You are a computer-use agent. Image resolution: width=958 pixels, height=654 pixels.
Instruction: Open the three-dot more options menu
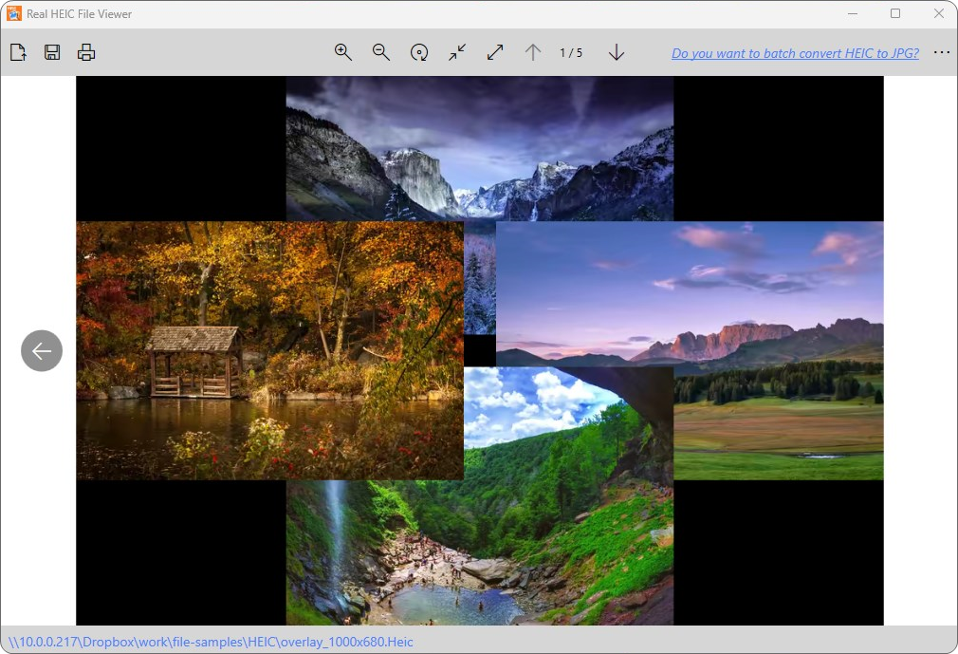[941, 53]
